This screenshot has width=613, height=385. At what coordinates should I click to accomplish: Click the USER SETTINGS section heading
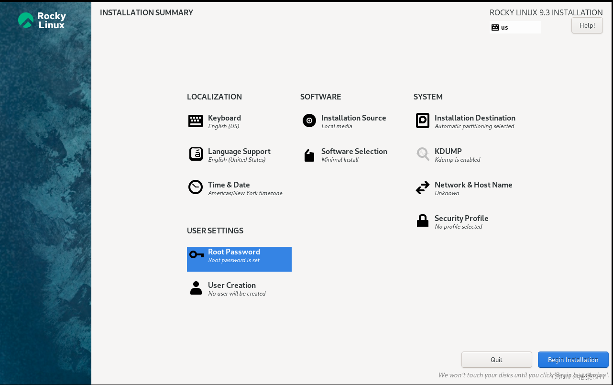215,231
